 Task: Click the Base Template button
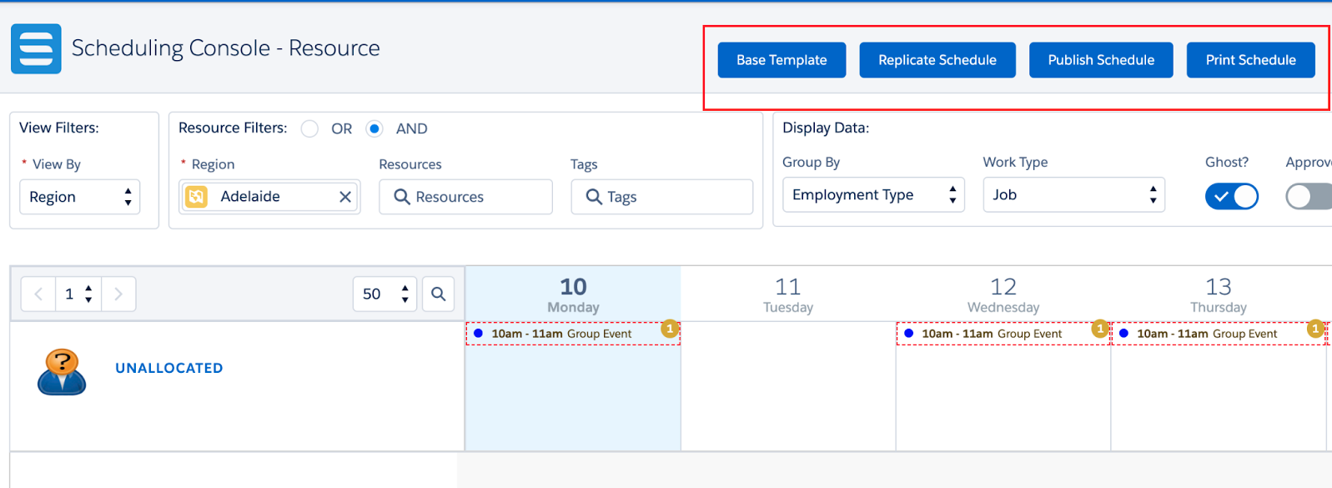[782, 60]
